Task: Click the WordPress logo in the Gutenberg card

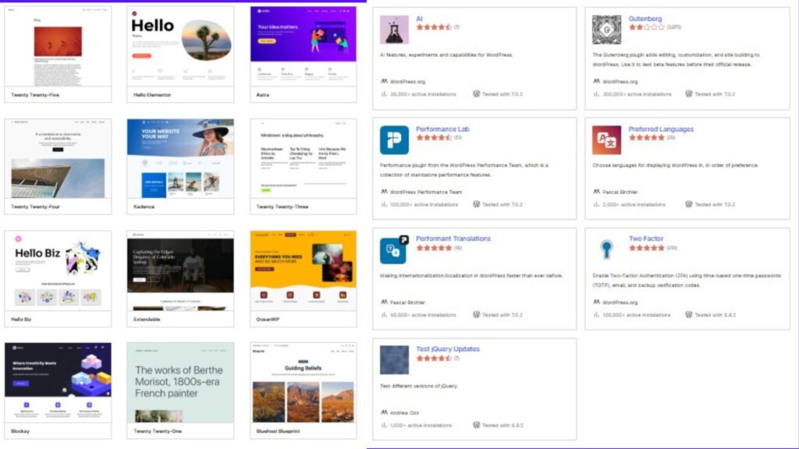Action: [x=688, y=94]
